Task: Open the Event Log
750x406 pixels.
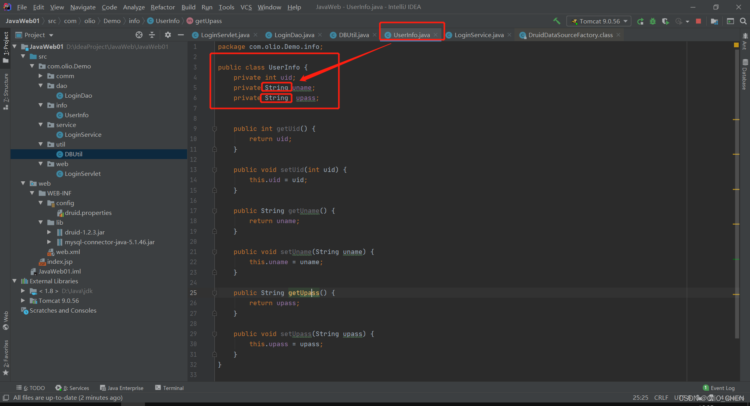Action: tap(719, 388)
